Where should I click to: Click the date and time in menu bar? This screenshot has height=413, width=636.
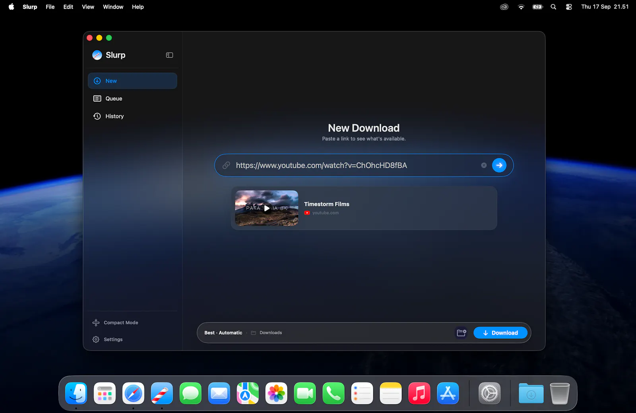click(605, 7)
